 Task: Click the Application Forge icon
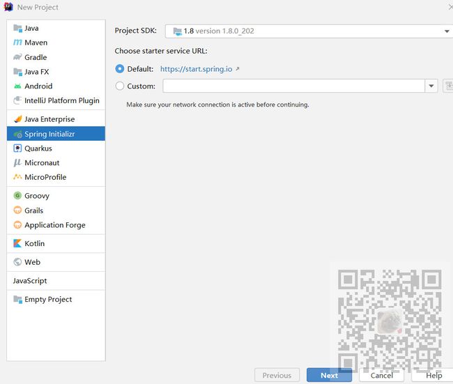coord(17,225)
